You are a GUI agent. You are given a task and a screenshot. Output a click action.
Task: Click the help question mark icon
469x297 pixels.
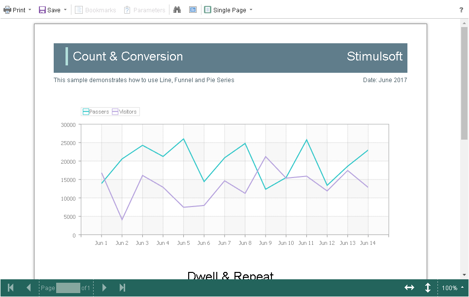[461, 10]
